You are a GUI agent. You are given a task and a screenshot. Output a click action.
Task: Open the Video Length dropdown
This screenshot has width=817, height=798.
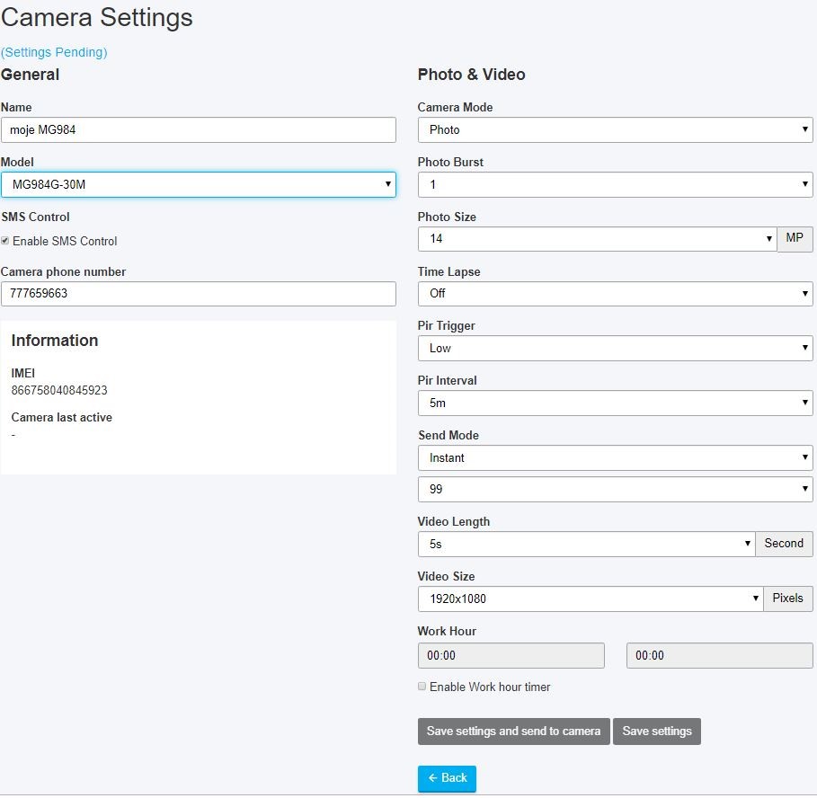click(x=586, y=544)
